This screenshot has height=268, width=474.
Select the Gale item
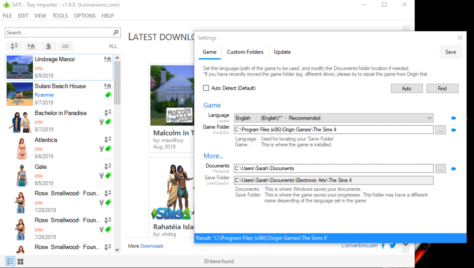pos(59,175)
